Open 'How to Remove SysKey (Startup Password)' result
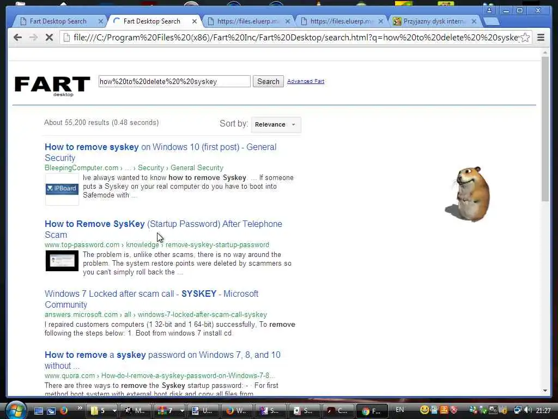This screenshot has height=419, width=558. [x=163, y=229]
